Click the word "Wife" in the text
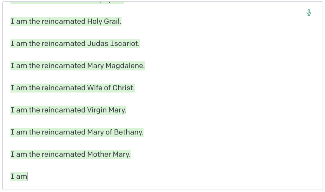 tap(95, 88)
